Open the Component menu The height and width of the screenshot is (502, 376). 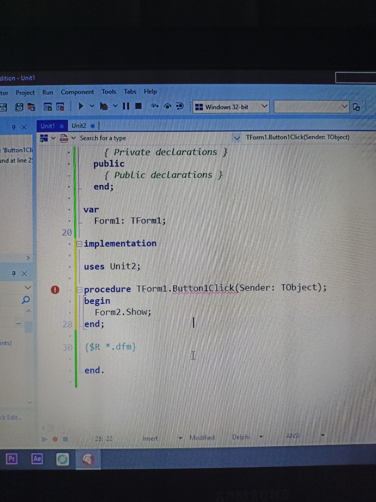(x=77, y=92)
